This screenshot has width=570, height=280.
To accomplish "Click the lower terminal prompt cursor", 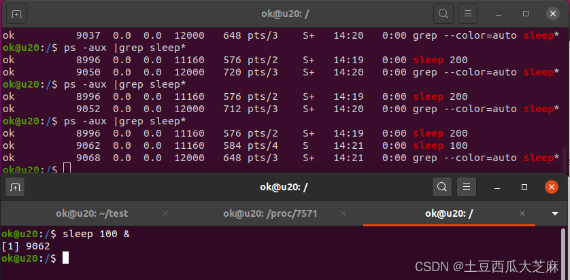I will tap(65, 258).
